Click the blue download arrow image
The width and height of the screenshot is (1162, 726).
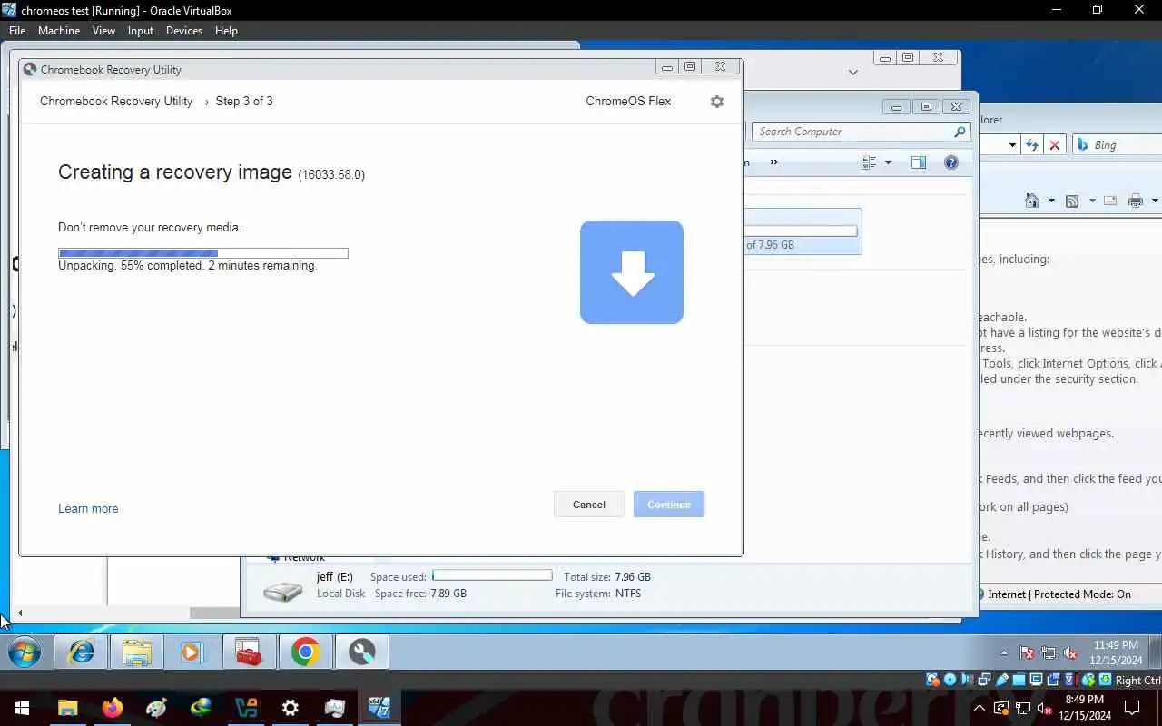coord(632,272)
